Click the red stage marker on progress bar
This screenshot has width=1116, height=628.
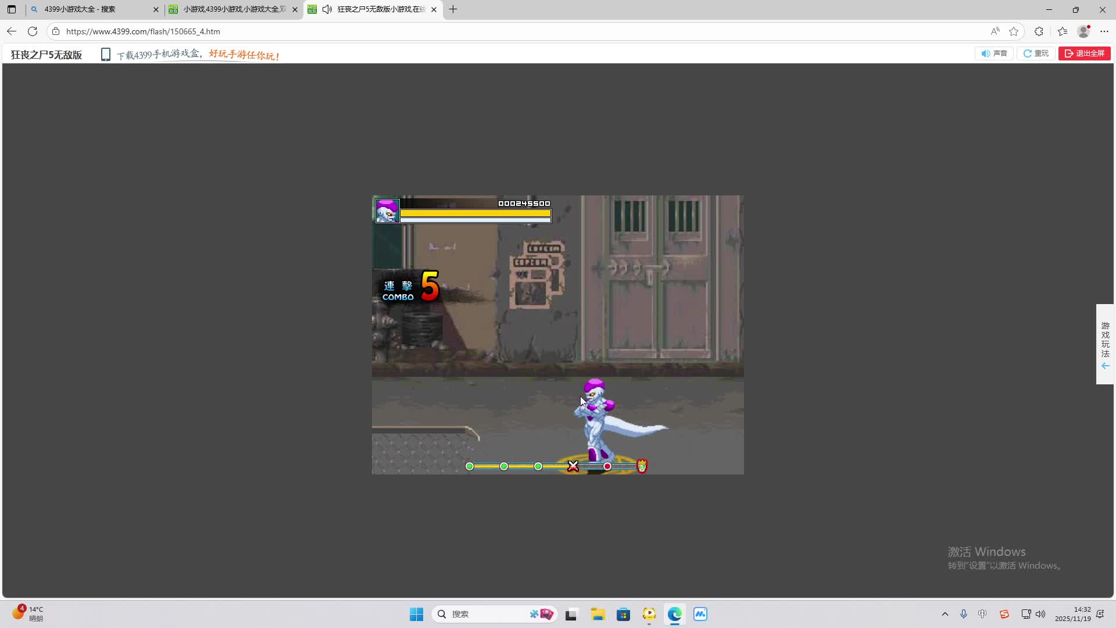607,466
